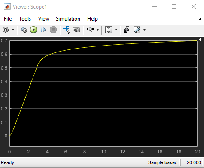Click the 20 x-axis tick label
The width and height of the screenshot is (204, 168).
pyautogui.click(x=198, y=152)
